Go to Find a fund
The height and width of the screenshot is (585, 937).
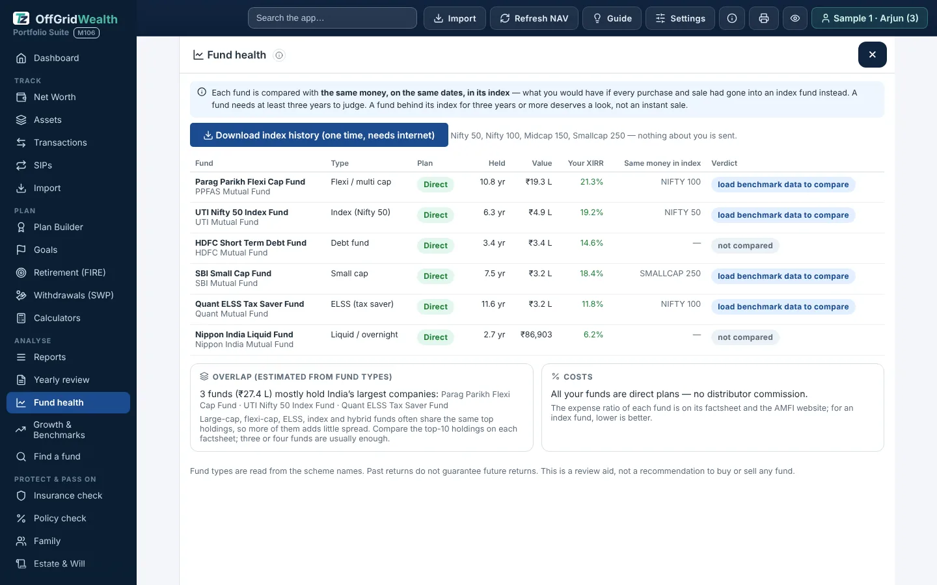(68, 456)
